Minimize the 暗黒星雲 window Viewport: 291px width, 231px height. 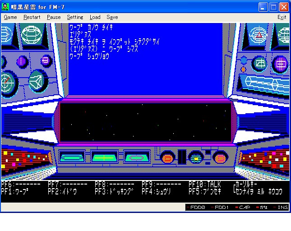click(263, 7)
